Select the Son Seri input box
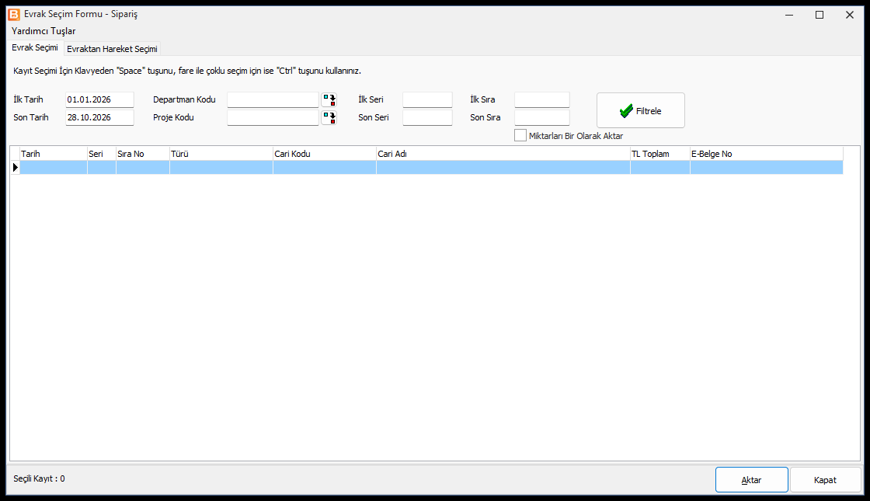 point(428,117)
